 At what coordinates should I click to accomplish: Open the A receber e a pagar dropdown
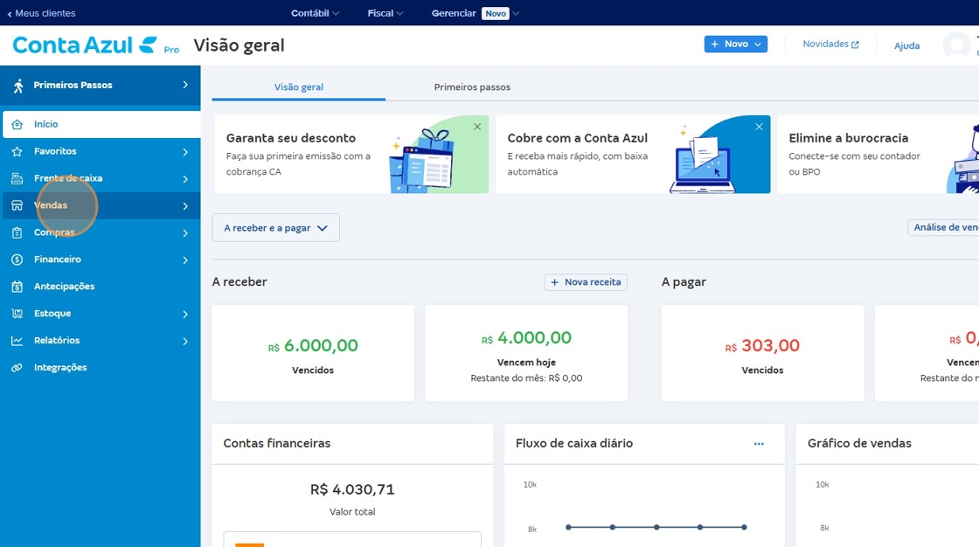click(276, 228)
